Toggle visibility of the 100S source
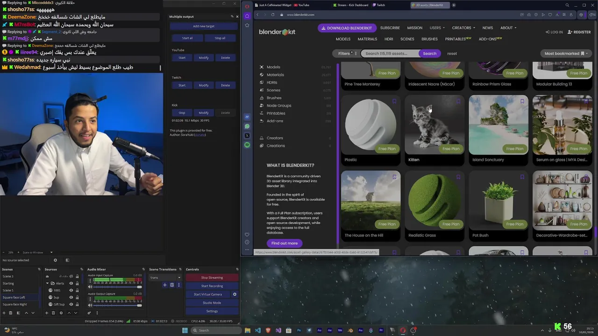This screenshot has width=598, height=336. pyautogui.click(x=71, y=290)
